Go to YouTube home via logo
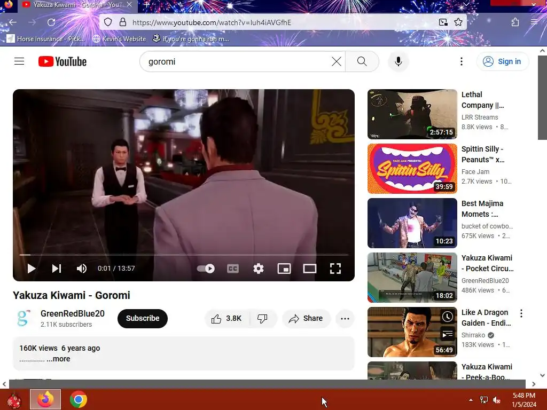Screen dimensions: 547x410 (x=62, y=61)
